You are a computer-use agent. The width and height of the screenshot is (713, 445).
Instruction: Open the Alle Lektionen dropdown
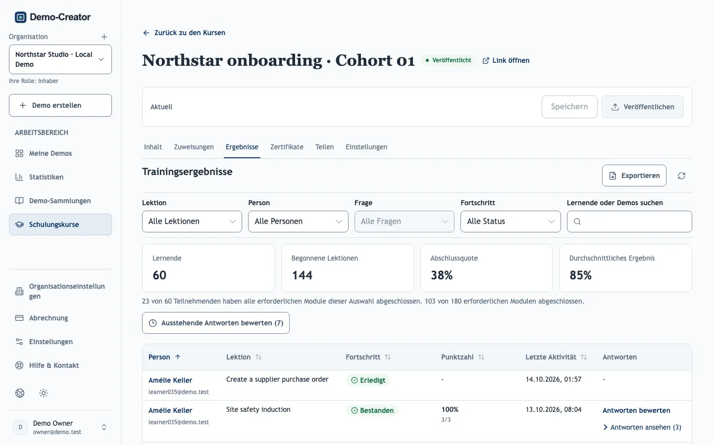[x=192, y=222]
